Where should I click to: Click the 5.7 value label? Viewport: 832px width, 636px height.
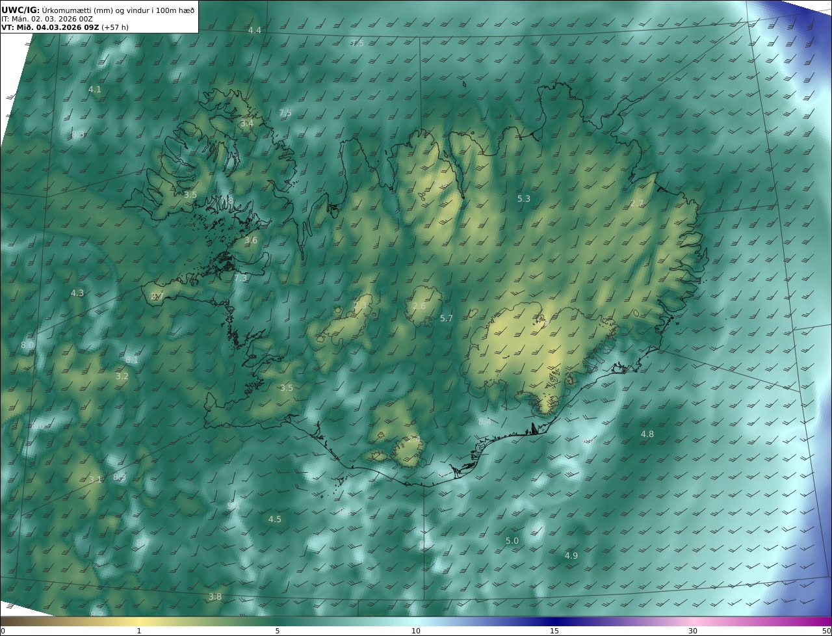pyautogui.click(x=447, y=319)
